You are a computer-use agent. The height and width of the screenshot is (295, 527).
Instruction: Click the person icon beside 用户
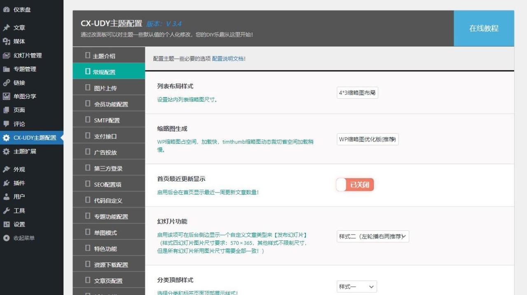tap(6, 197)
